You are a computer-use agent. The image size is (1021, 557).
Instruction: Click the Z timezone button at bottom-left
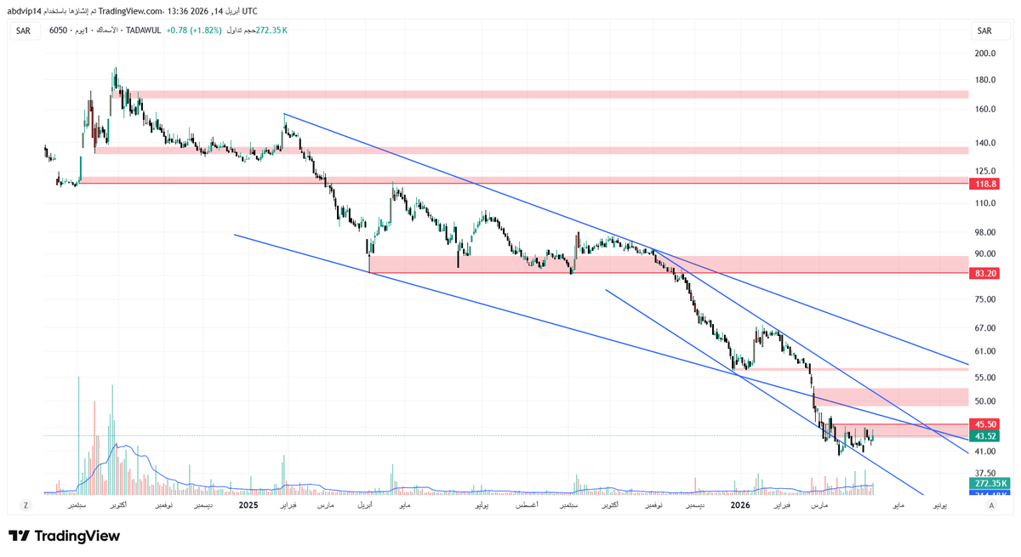pyautogui.click(x=26, y=504)
